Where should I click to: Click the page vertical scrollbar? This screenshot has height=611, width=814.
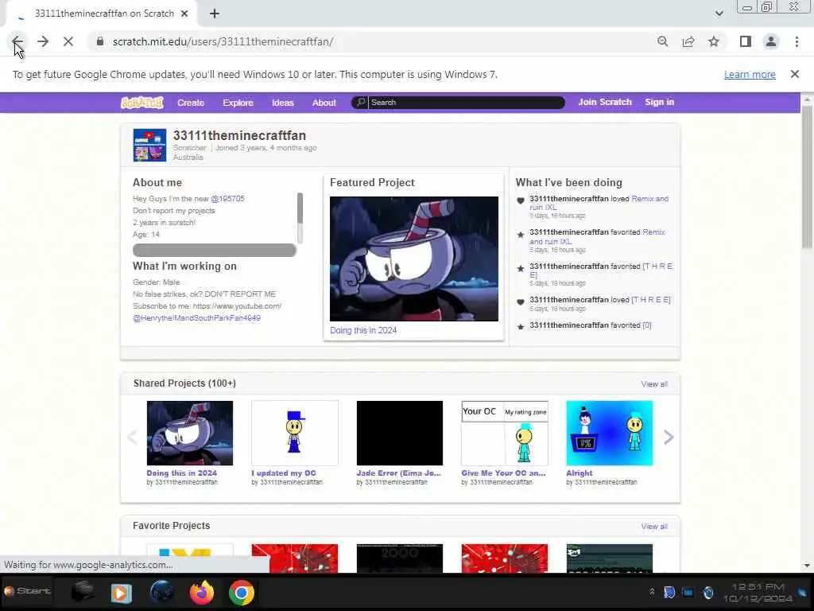click(807, 177)
